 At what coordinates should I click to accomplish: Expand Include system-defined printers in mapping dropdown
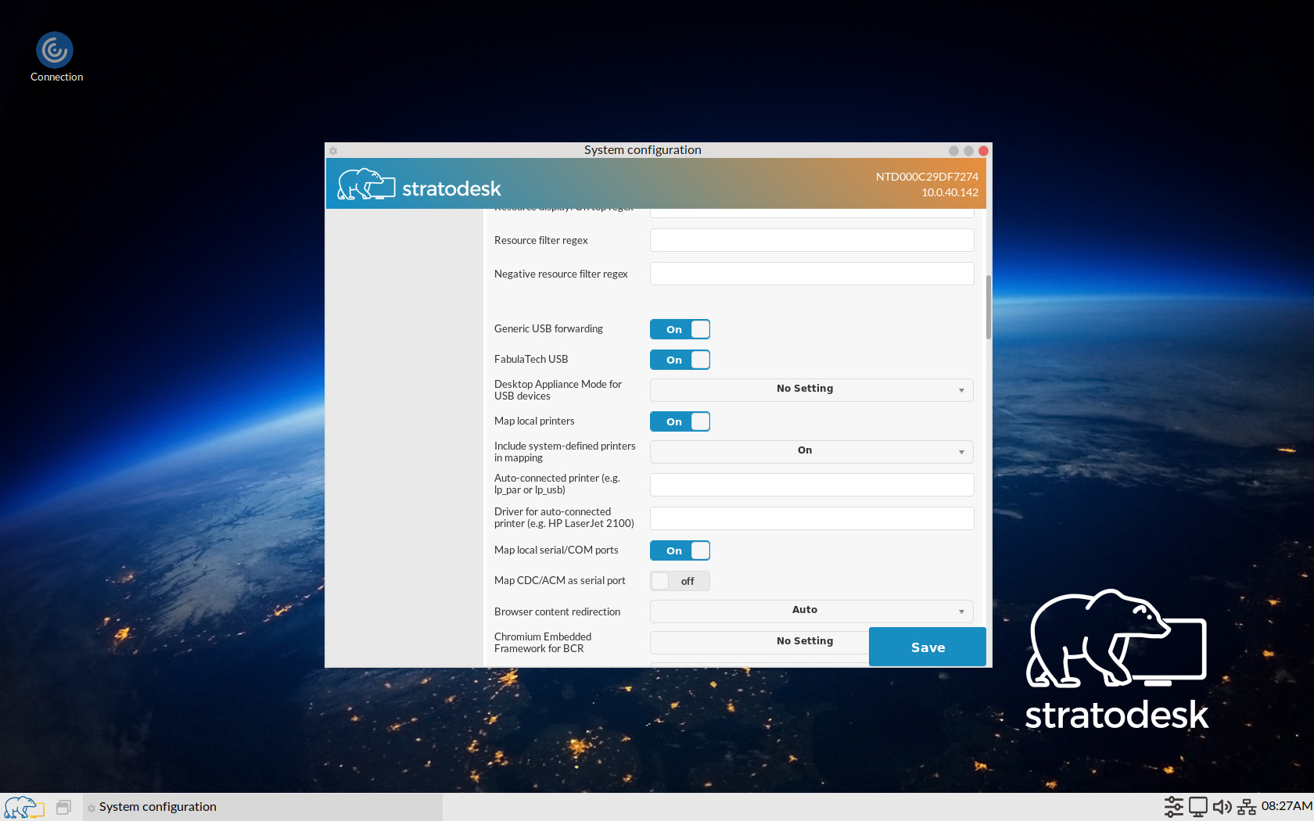tap(811, 451)
